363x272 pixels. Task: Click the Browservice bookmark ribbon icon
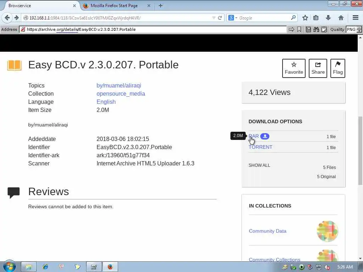299,29
